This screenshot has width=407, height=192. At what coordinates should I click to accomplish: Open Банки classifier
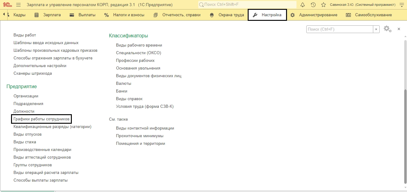(122, 91)
